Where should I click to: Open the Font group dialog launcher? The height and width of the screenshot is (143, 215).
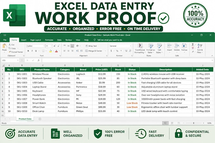point(60,56)
